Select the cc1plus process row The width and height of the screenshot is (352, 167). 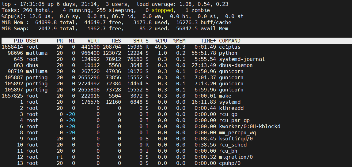(176, 47)
